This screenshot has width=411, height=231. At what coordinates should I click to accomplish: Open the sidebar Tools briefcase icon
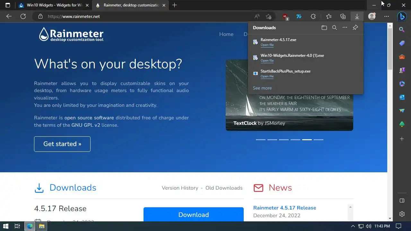[402, 57]
